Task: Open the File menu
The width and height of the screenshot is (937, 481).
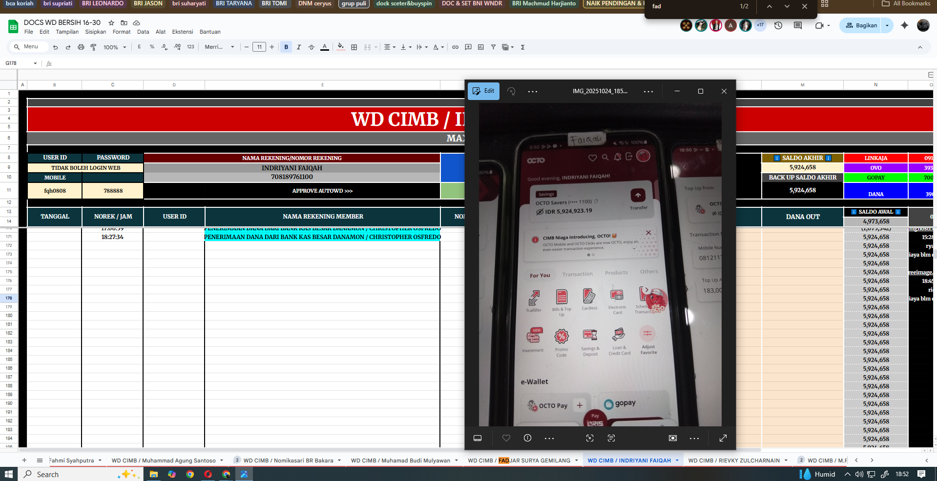Action: pyautogui.click(x=29, y=32)
